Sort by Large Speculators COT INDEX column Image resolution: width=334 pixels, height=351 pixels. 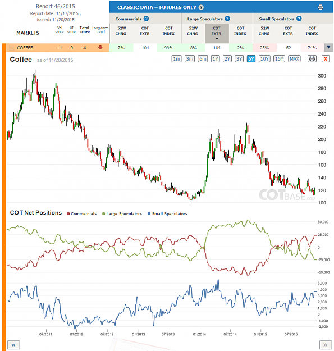click(240, 31)
